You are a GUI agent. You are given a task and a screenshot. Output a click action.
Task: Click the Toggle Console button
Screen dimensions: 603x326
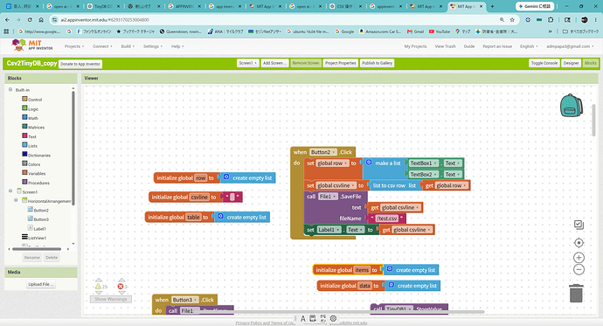pos(544,63)
